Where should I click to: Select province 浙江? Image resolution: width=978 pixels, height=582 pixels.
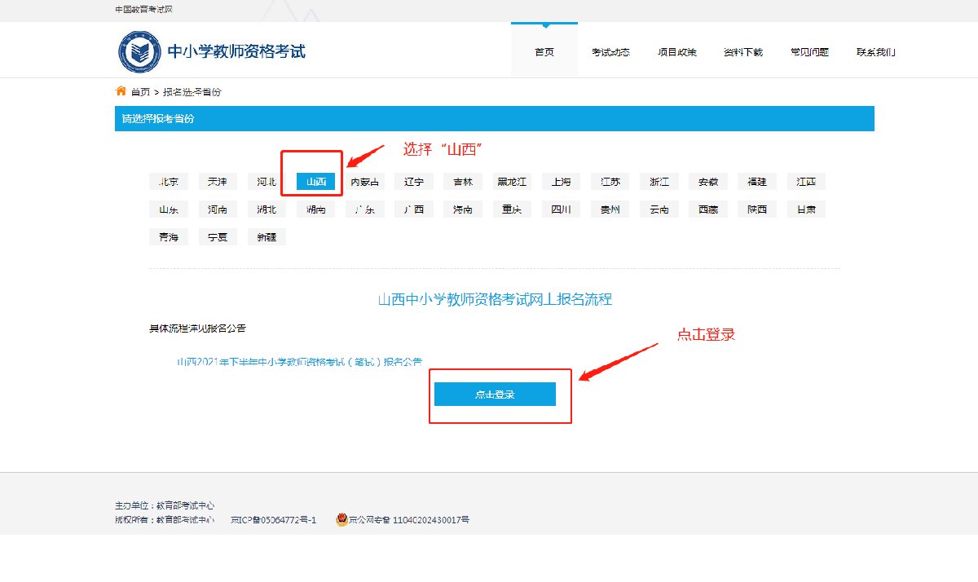tap(659, 182)
